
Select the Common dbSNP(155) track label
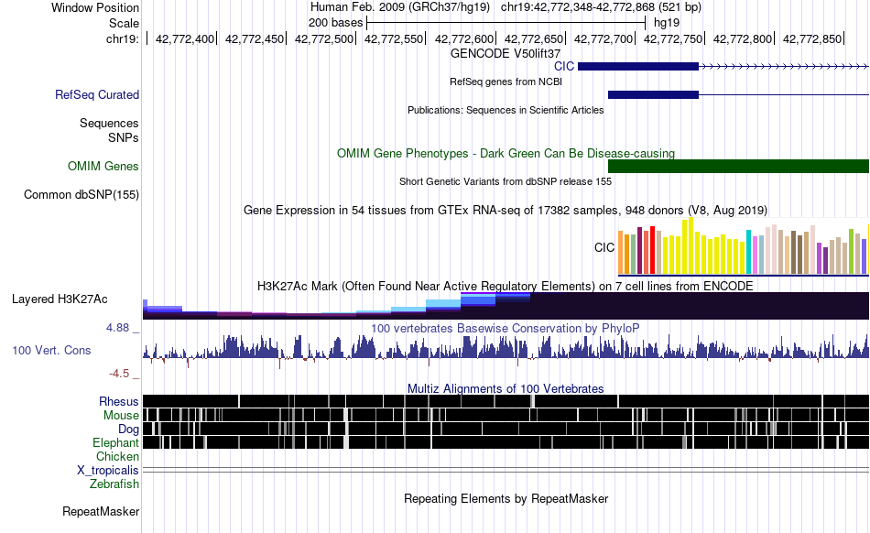coord(81,195)
